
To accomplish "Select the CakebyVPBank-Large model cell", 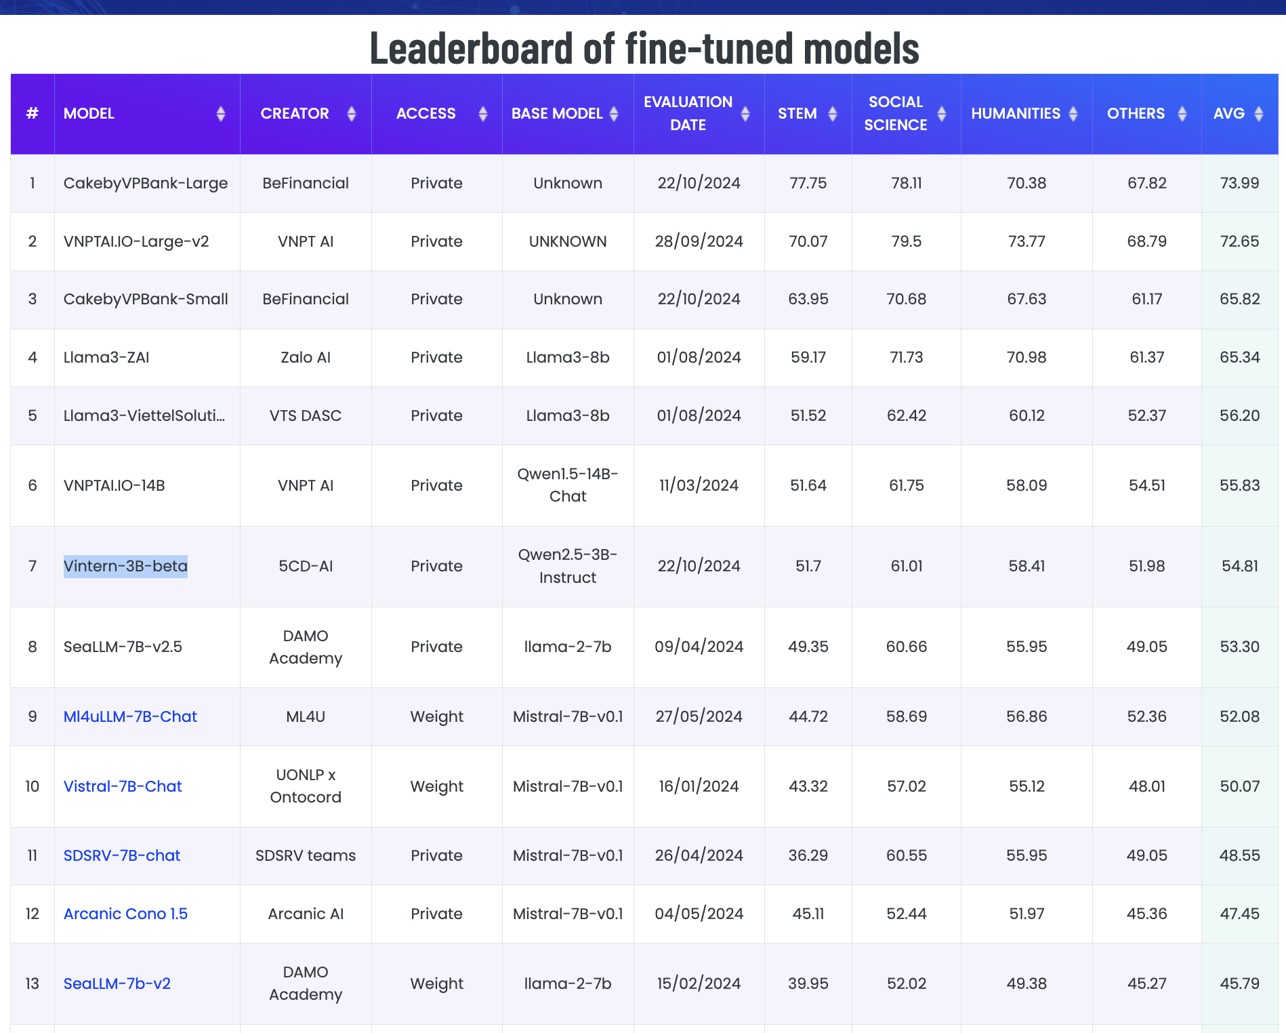I will 146,183.
